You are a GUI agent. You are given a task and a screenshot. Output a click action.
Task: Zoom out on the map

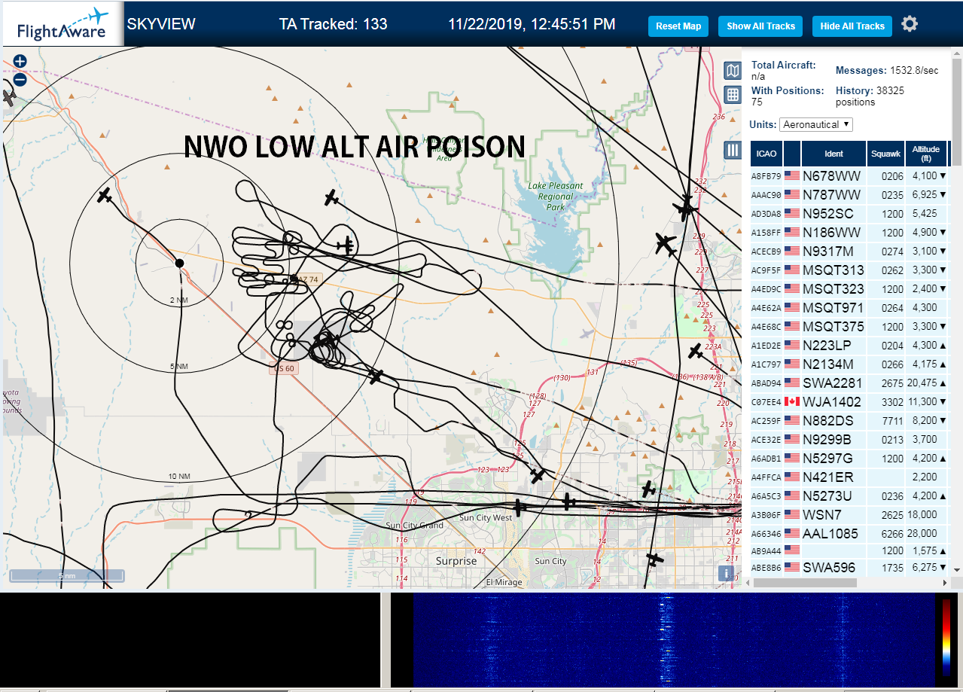[x=20, y=79]
